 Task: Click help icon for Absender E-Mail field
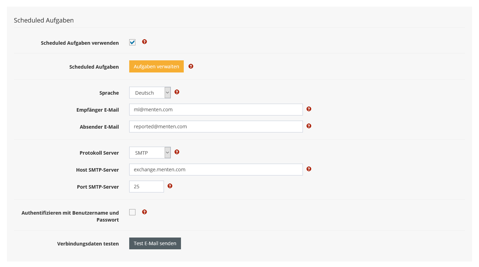click(309, 126)
